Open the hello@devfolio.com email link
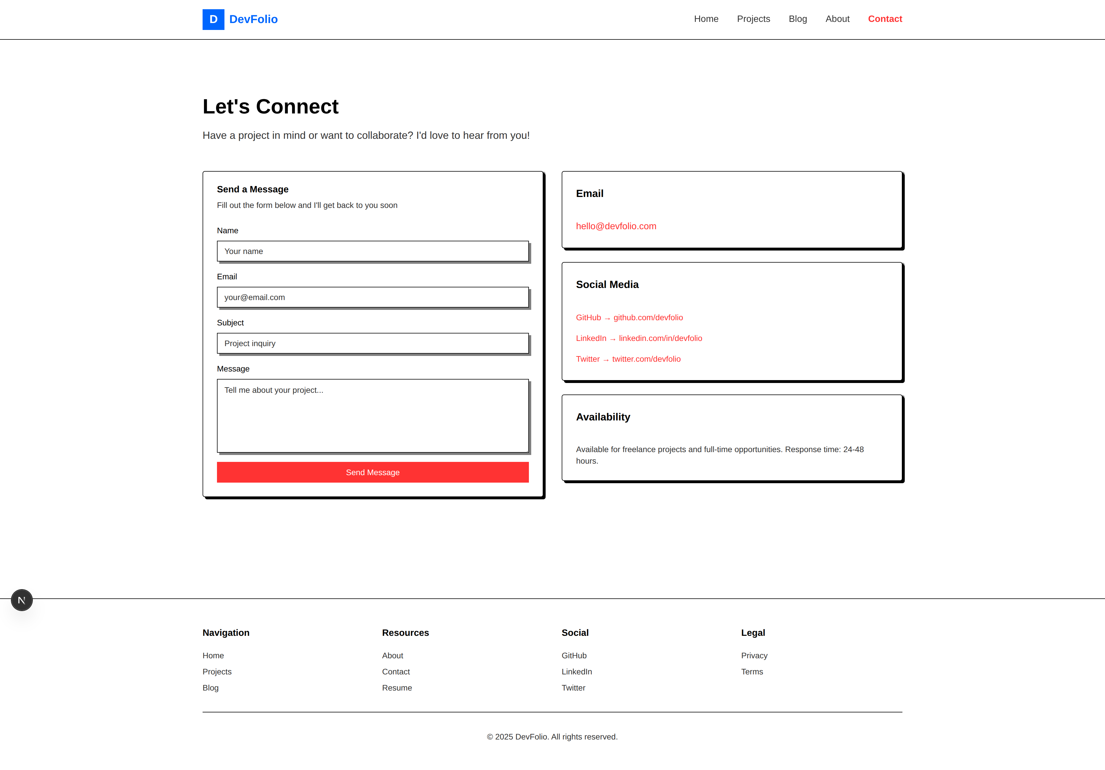The height and width of the screenshot is (770, 1105). (x=616, y=226)
